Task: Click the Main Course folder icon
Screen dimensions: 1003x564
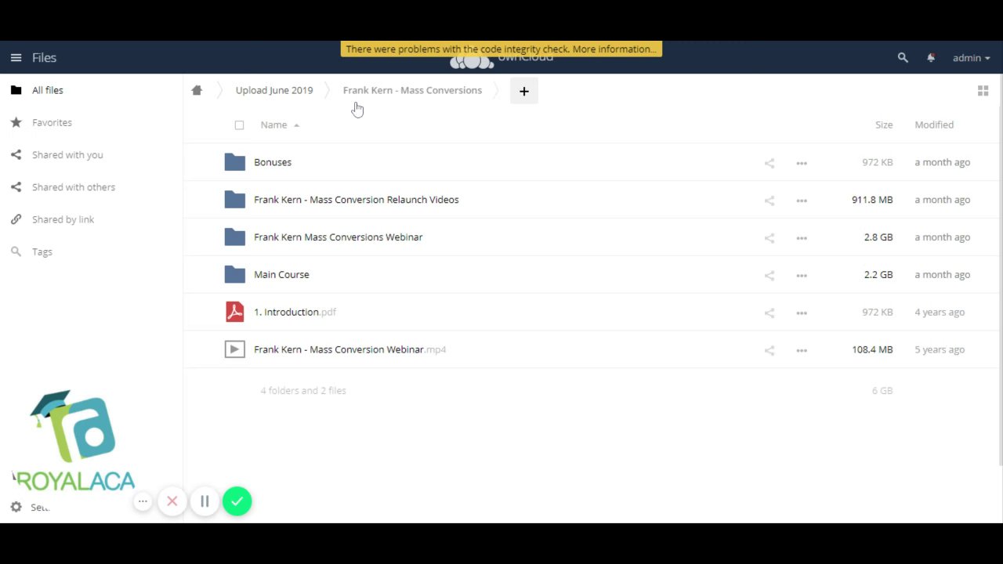Action: point(234,275)
